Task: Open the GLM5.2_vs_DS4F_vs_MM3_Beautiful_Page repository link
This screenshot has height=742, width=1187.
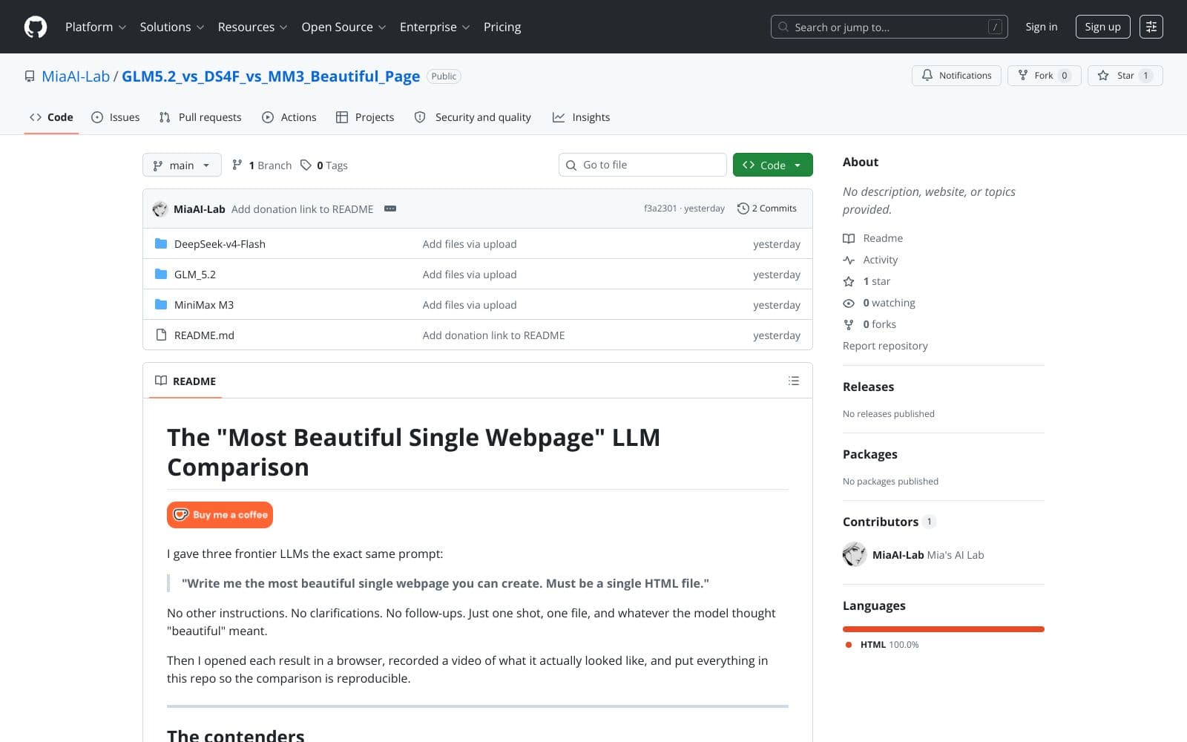Action: click(x=271, y=76)
